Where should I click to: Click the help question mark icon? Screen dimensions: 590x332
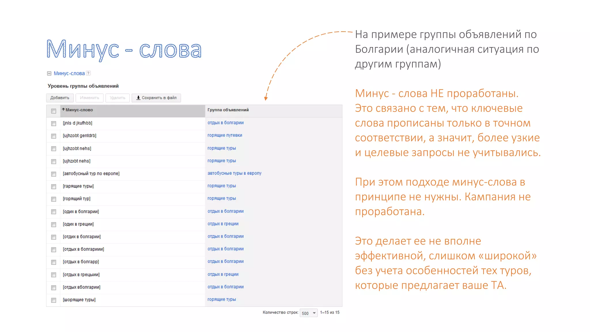point(88,73)
